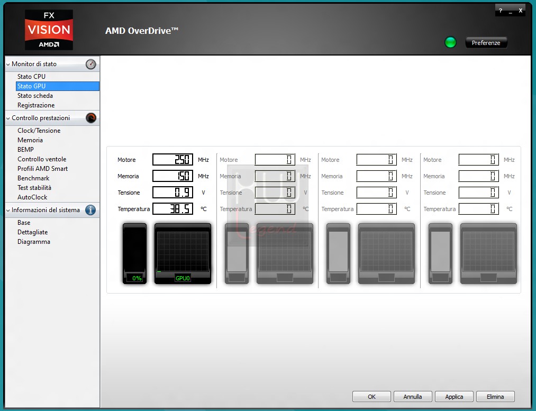Confirm with the OK button
Viewport: 536px width, 411px height.
(371, 397)
